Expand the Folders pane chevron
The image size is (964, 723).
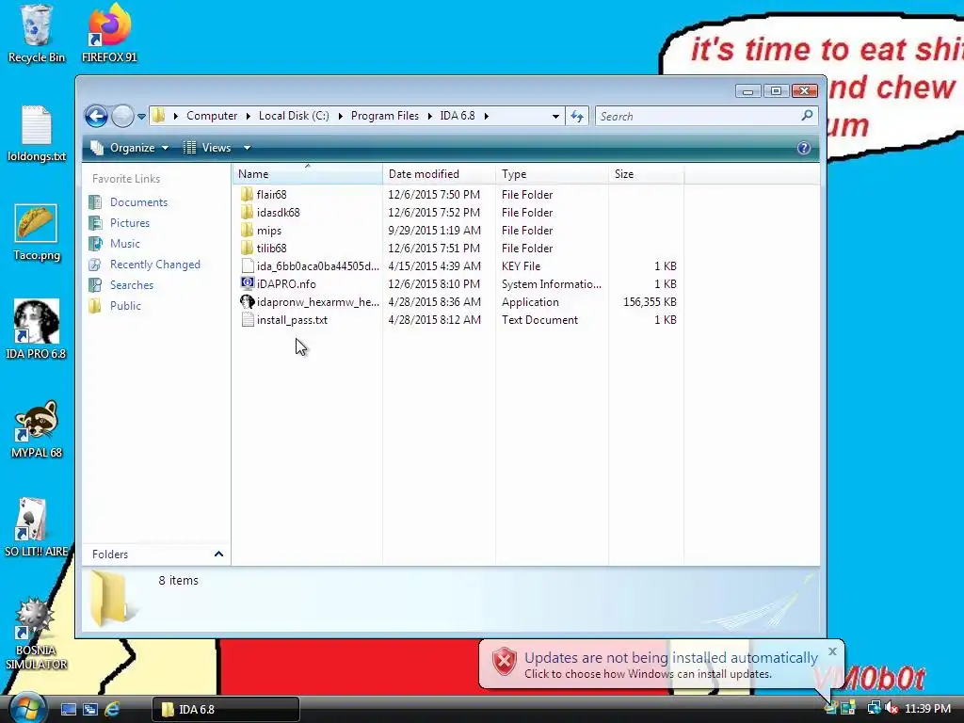[218, 554]
